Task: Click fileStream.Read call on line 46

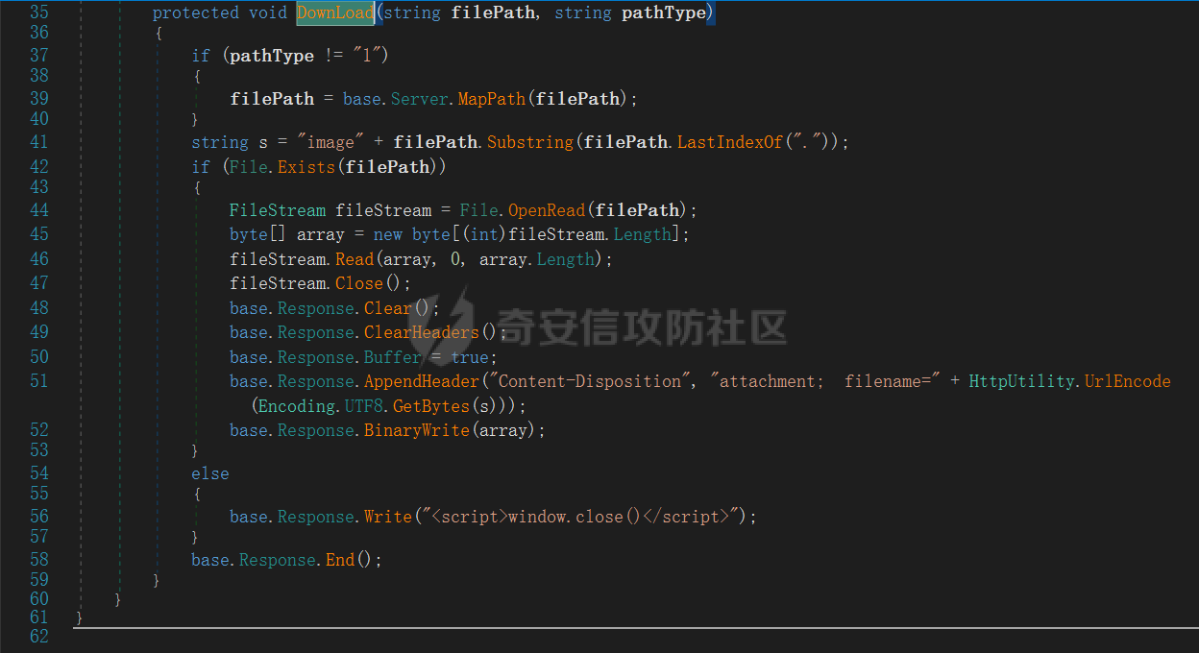Action: 355,259
